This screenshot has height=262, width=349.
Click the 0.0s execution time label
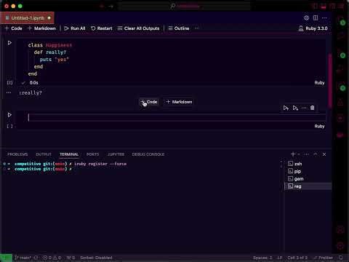(x=34, y=83)
